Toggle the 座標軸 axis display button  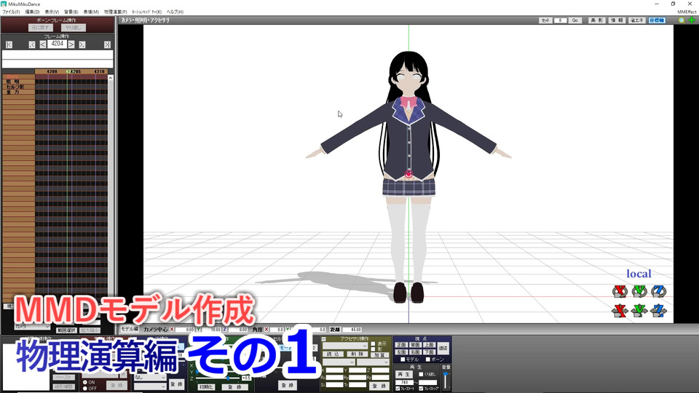point(657,20)
